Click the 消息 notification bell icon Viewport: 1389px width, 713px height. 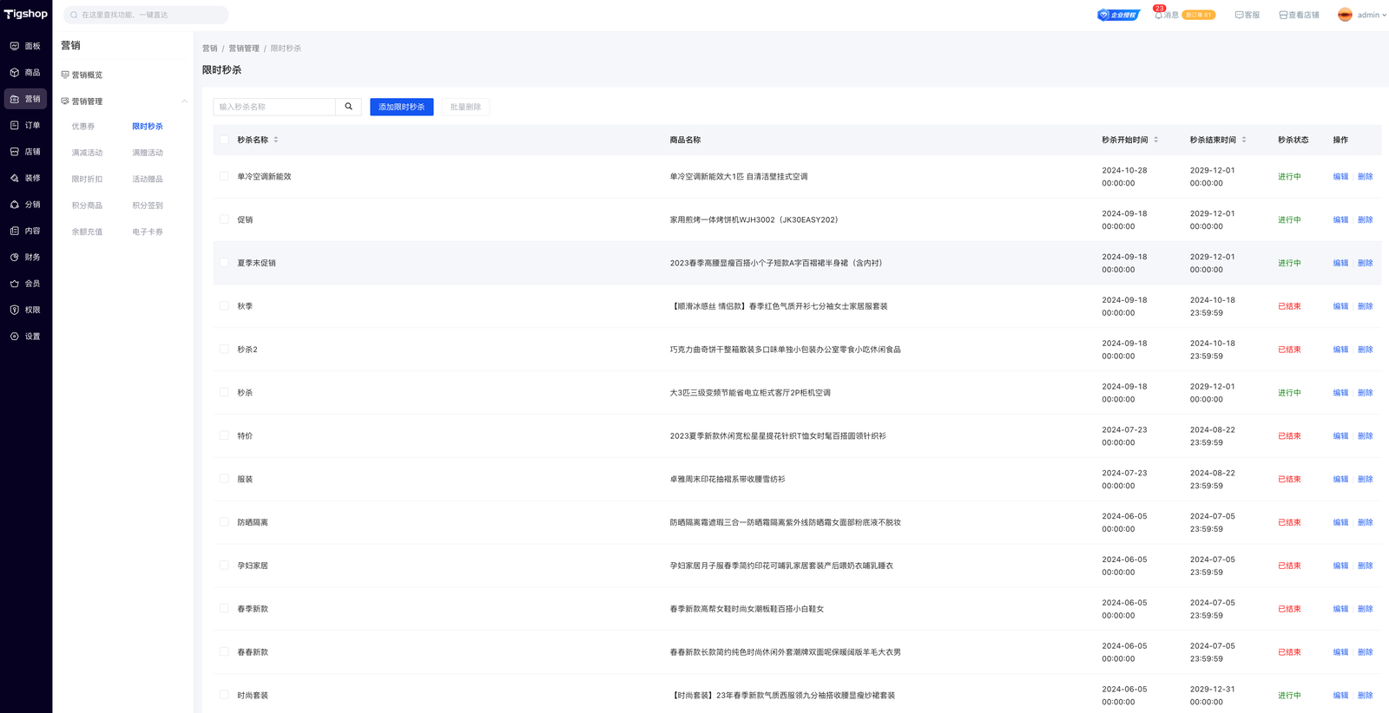coord(1158,15)
